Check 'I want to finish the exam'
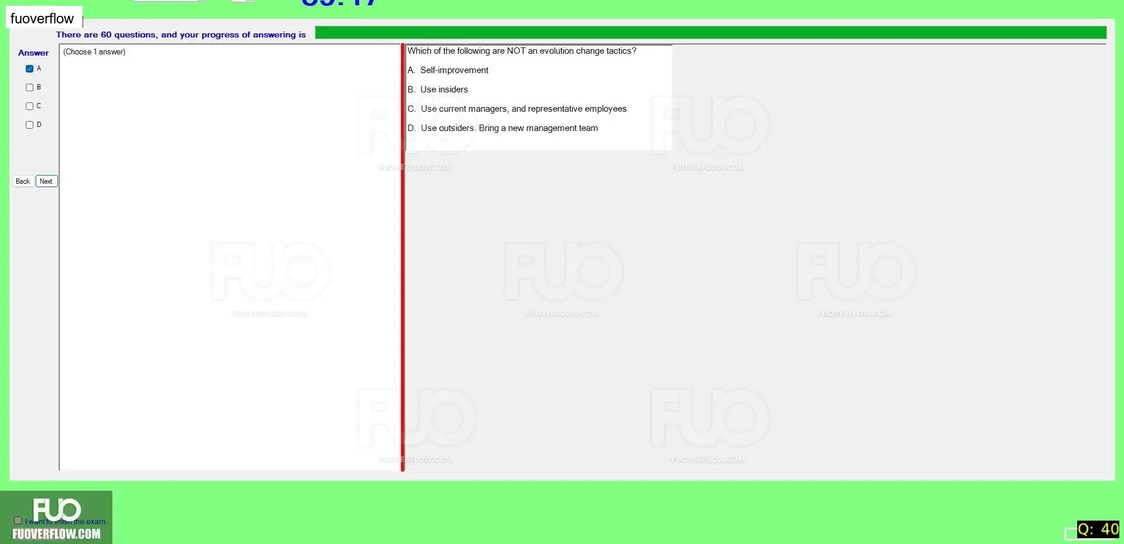This screenshot has height=544, width=1124. [18, 520]
